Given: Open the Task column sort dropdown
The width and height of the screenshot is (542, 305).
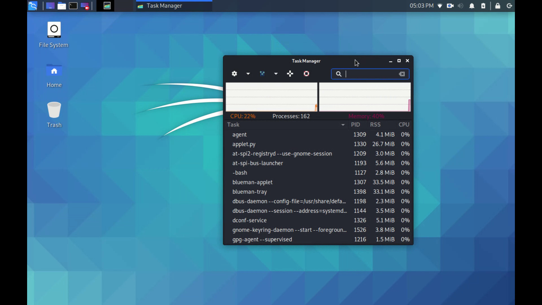Looking at the screenshot, I should point(343,125).
